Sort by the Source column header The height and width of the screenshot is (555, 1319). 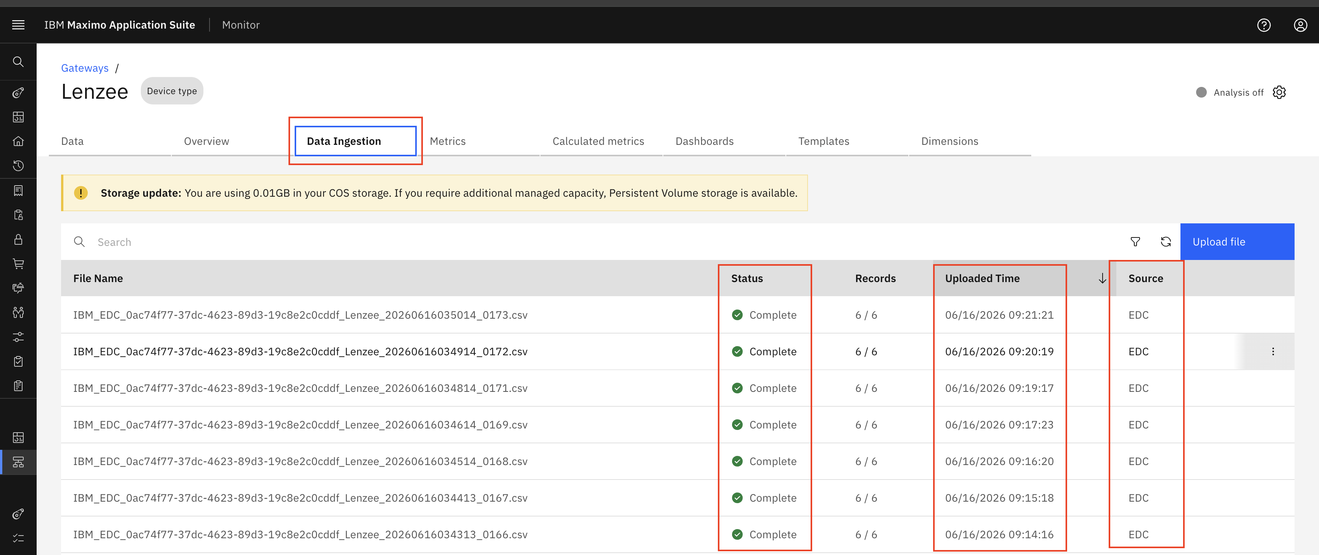1145,278
